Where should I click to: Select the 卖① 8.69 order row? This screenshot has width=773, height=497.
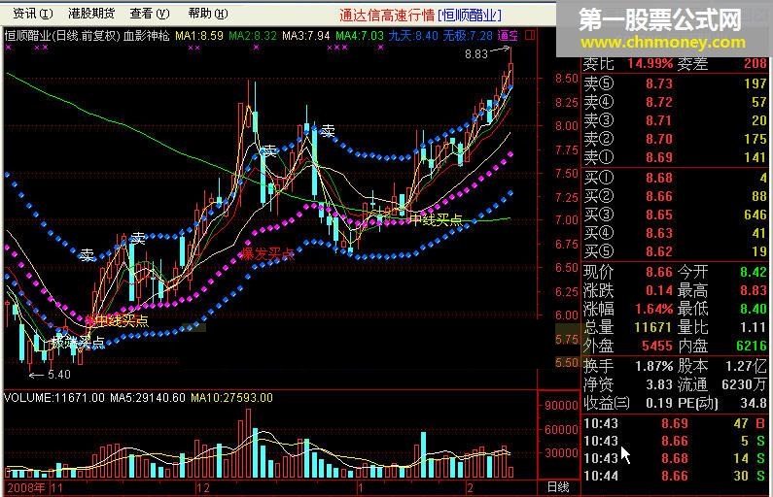(x=675, y=157)
